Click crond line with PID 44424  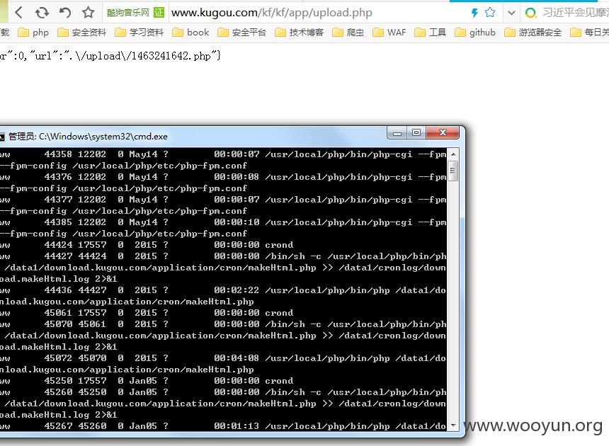147,245
